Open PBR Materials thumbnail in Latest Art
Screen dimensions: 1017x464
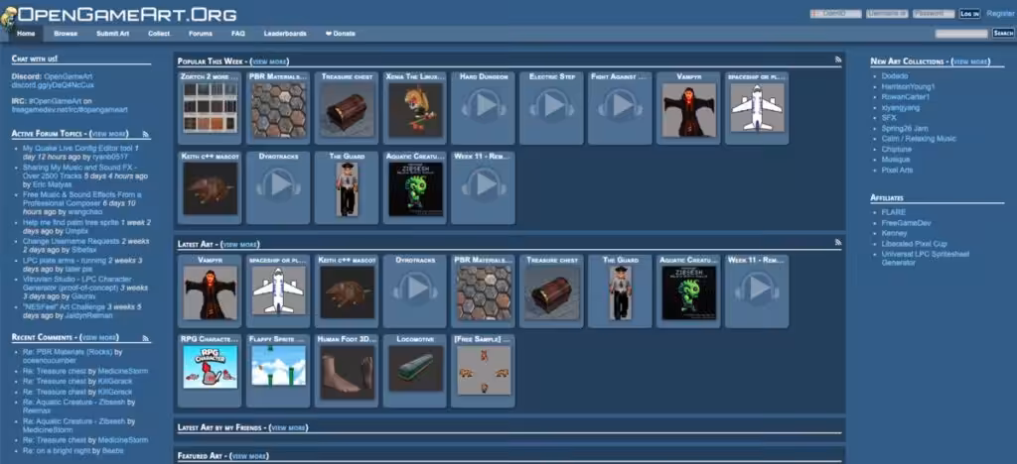pyautogui.click(x=484, y=292)
